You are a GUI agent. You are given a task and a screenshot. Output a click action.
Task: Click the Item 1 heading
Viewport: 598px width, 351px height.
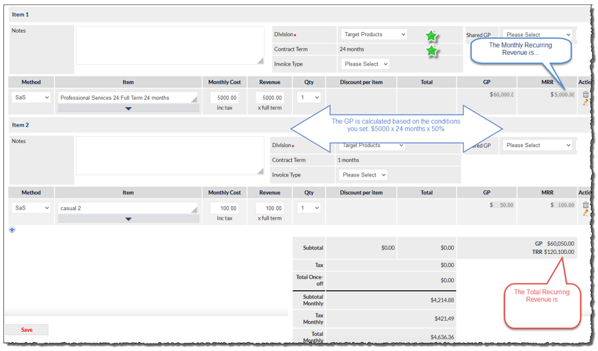click(x=21, y=14)
